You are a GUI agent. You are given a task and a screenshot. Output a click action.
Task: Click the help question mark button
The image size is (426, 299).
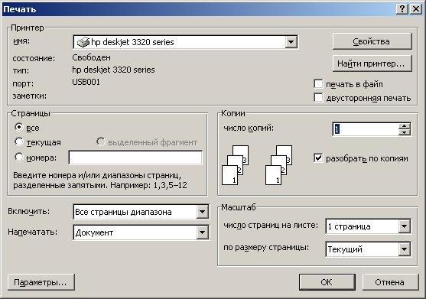pos(402,9)
